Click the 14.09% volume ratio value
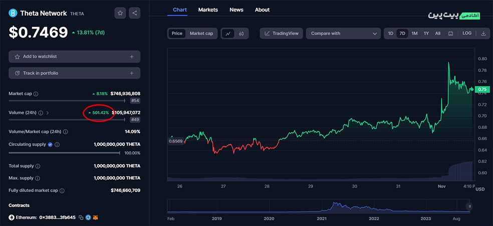The image size is (493, 226). (132, 131)
